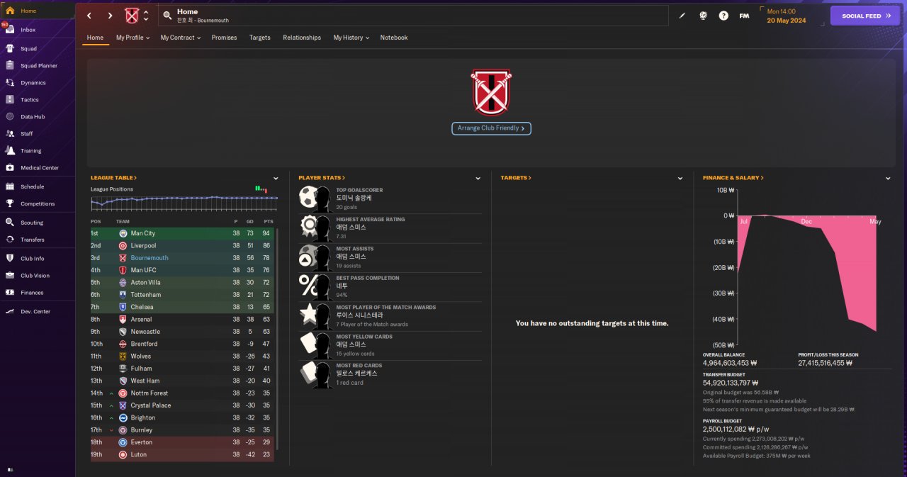This screenshot has height=477, width=907.
Task: Expand the My Contract dropdown
Action: 180,38
